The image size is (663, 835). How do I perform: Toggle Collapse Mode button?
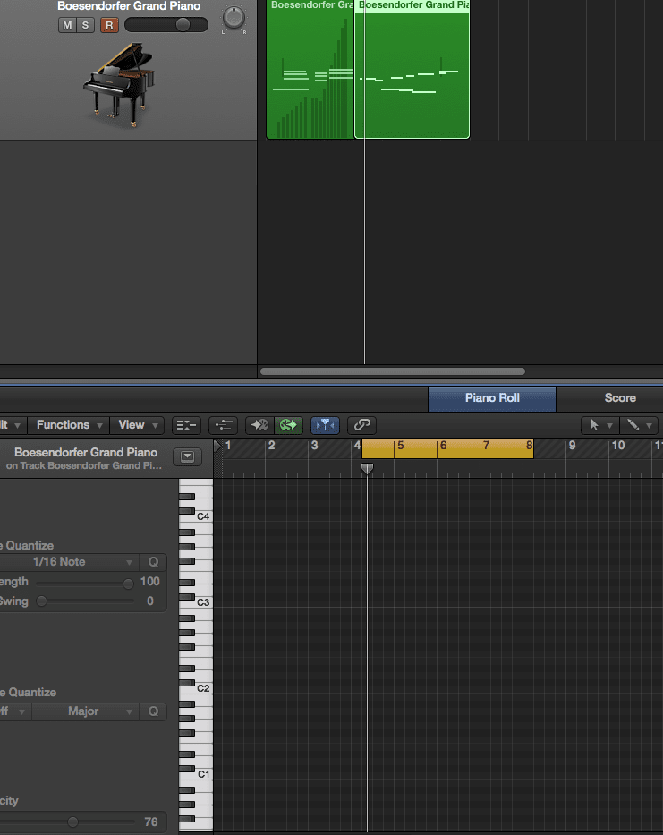pos(186,425)
